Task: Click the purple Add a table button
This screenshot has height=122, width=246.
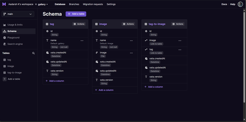Action: [x=76, y=14]
